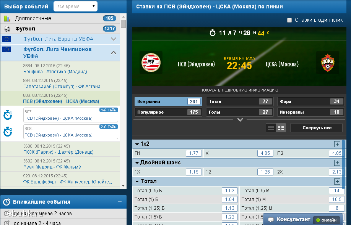Click the Футбол soccer ball icon
This screenshot has width=351, height=225.
point(7,29)
